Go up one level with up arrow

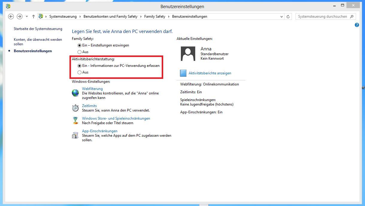[33, 16]
